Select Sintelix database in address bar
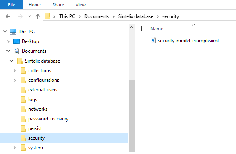The width and height of the screenshot is (236, 154). 135,16
